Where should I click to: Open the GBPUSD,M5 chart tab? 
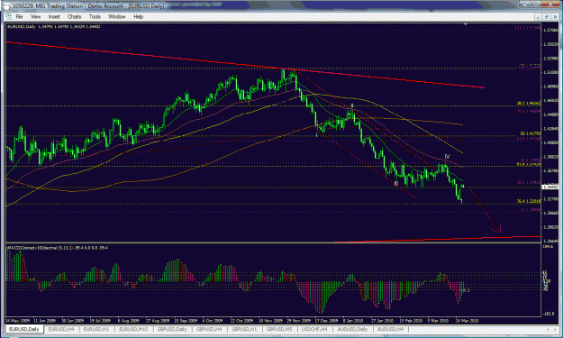[x=279, y=329]
